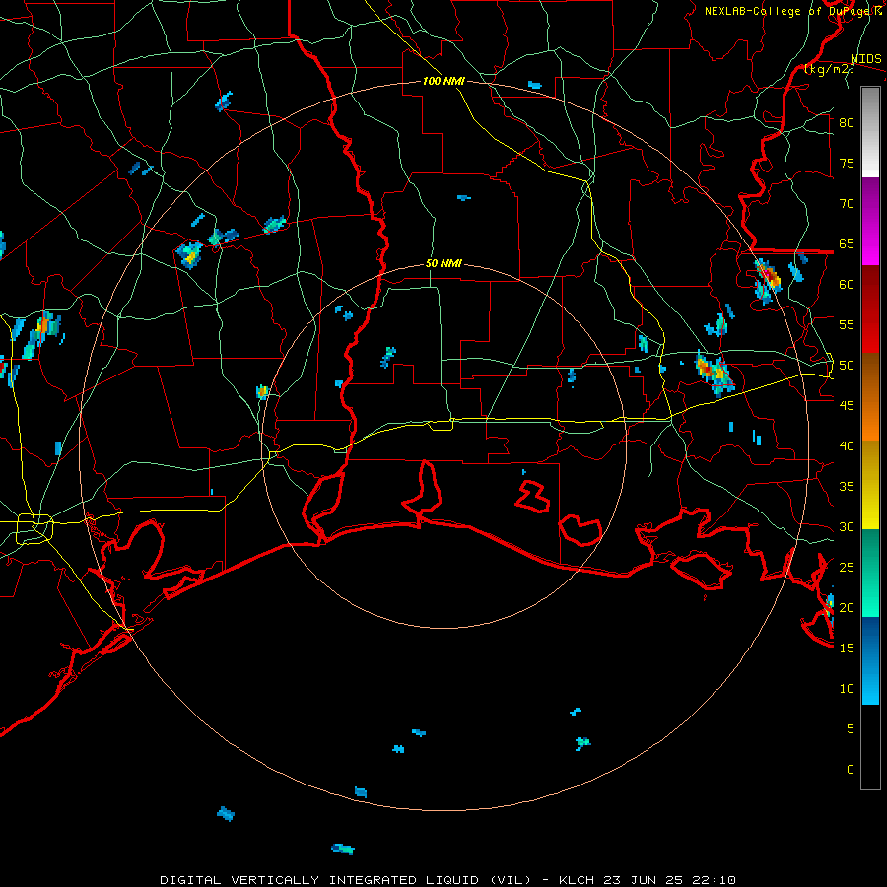Click the 15 value on the color scale
The image size is (887, 887).
[847, 648]
